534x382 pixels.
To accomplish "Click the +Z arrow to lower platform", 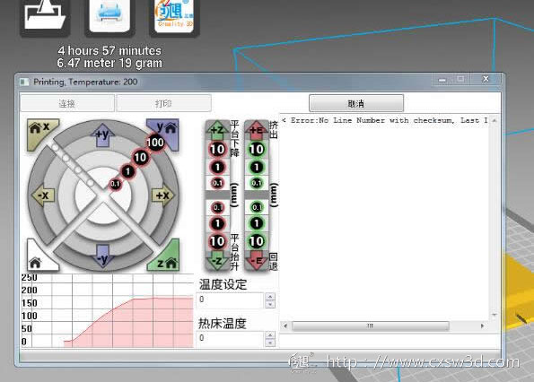I will [217, 130].
